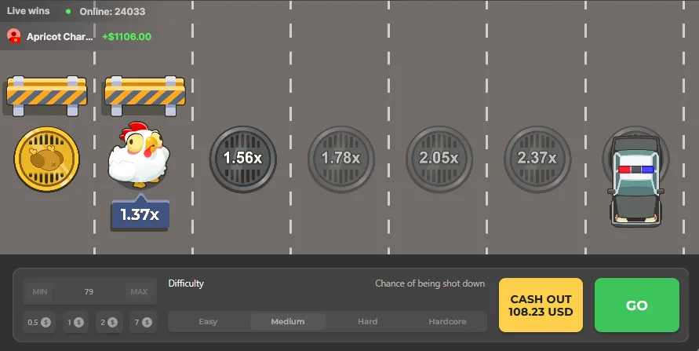Screen dimensions: 699x351
Task: Click the Online: 24033 counter
Action: (x=112, y=12)
